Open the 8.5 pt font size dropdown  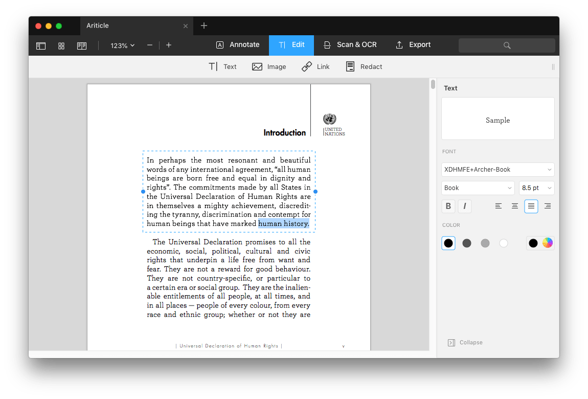536,188
